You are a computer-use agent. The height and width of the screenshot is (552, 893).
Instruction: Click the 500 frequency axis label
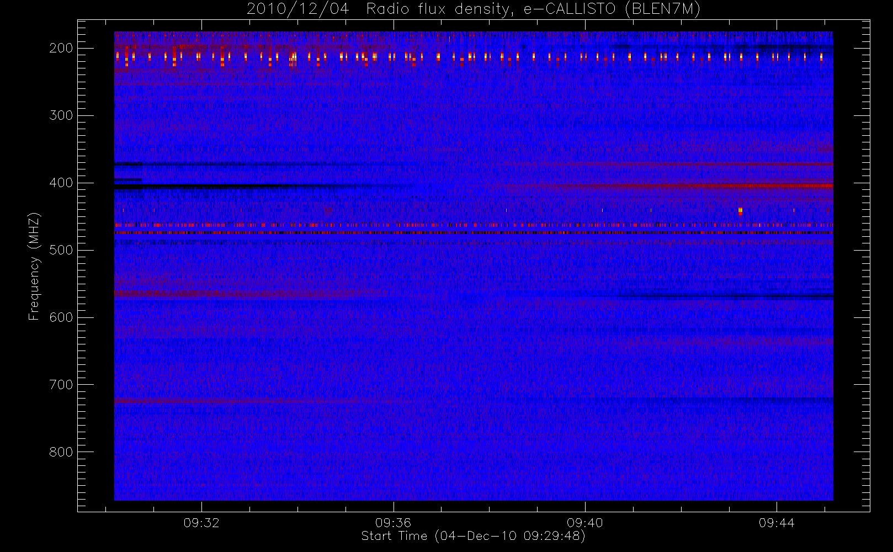coord(61,250)
